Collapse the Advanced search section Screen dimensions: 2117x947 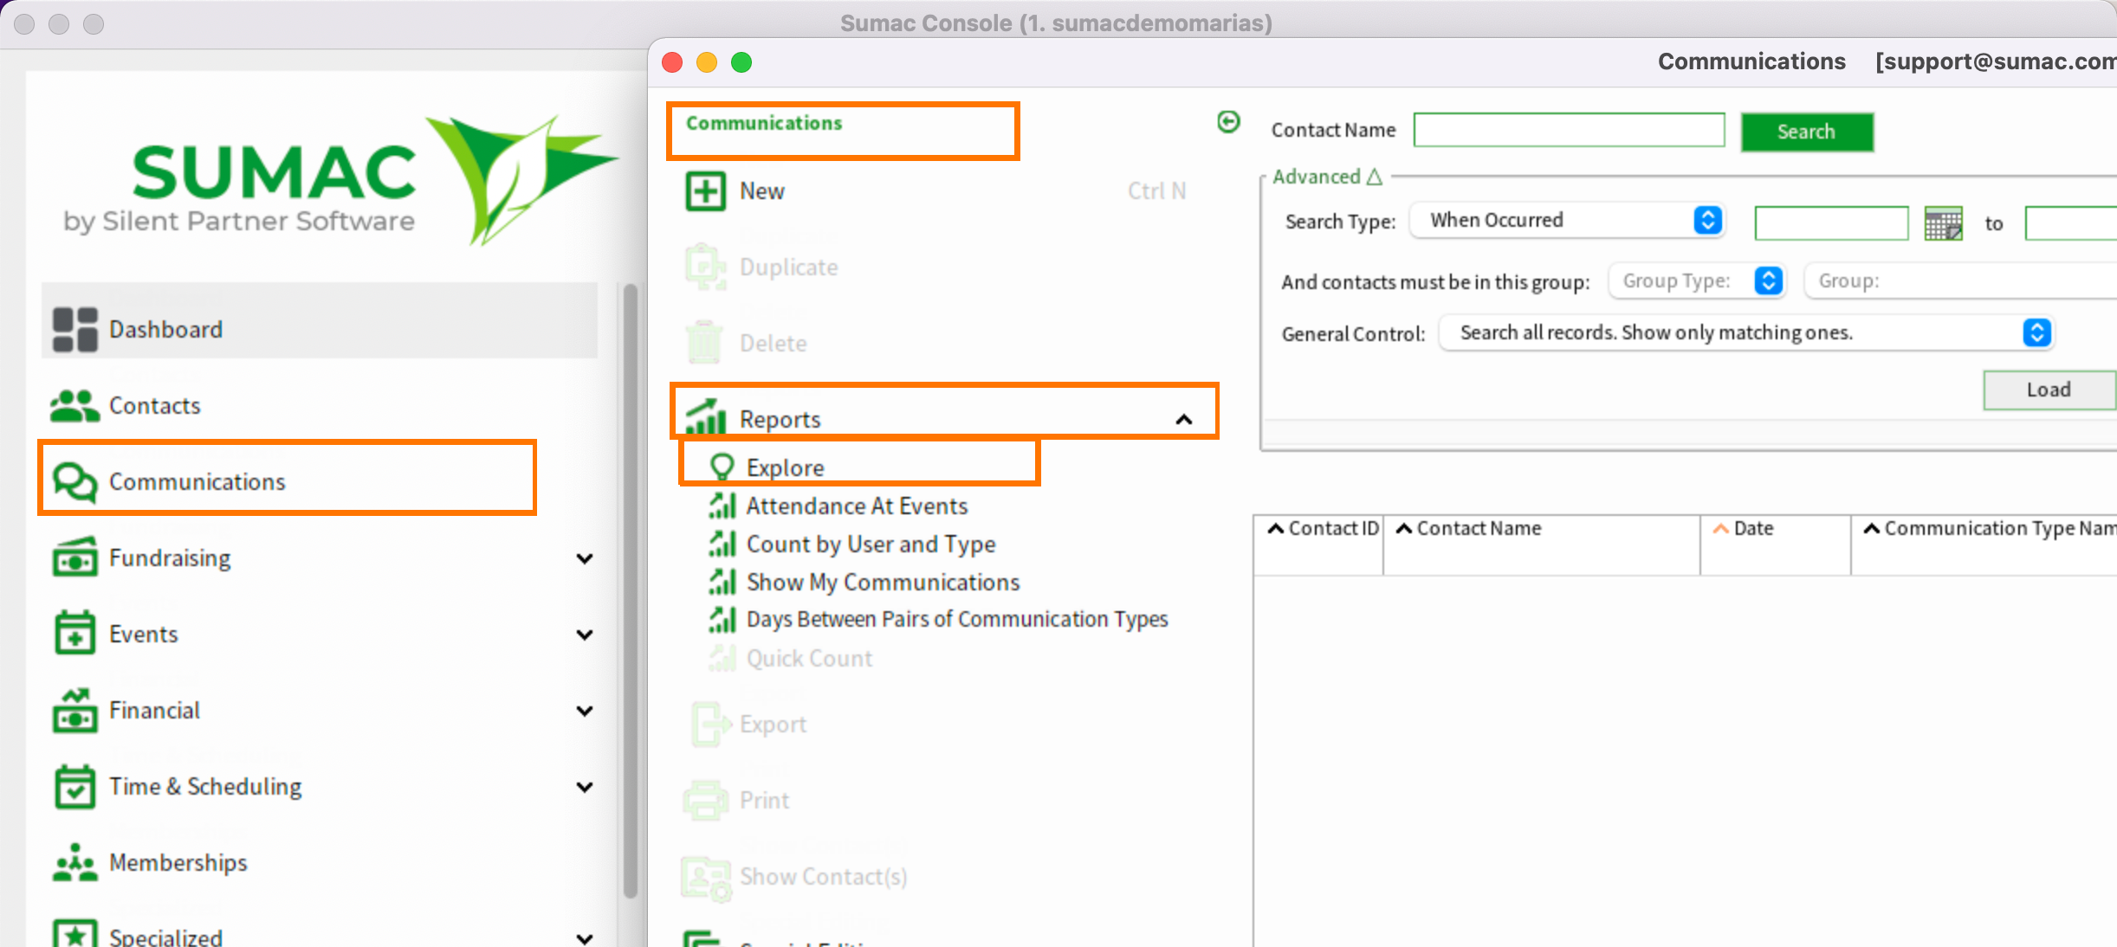1327,177
